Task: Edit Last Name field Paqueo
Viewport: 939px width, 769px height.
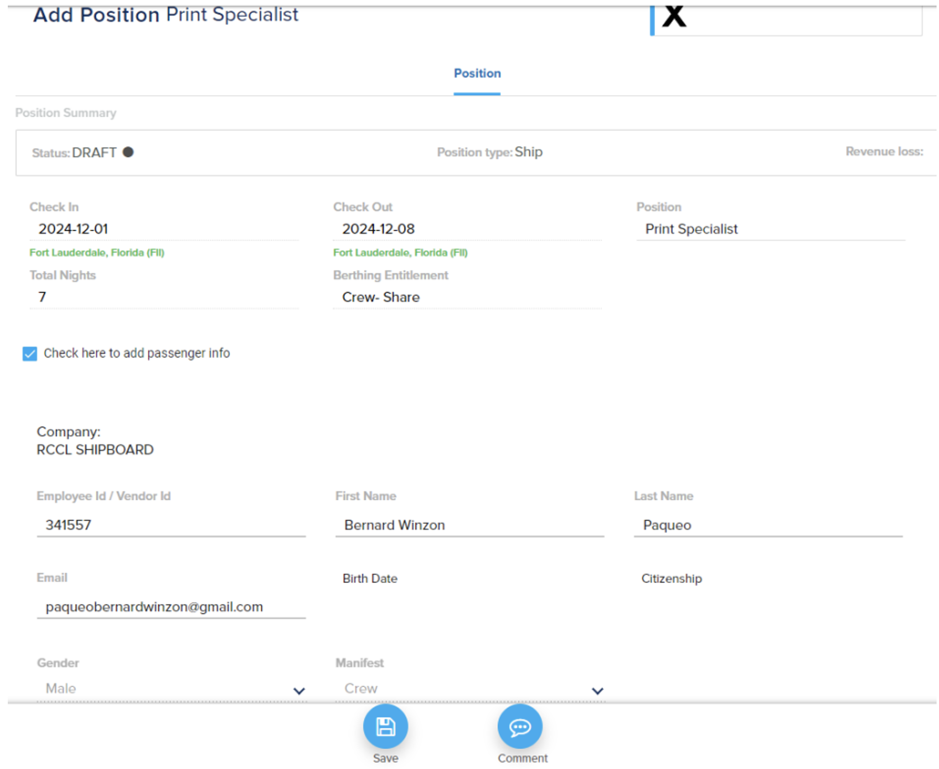Action: click(769, 525)
